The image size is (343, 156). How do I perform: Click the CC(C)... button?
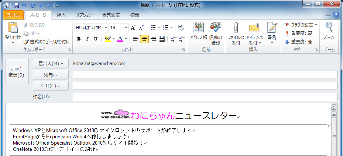coord(51,86)
